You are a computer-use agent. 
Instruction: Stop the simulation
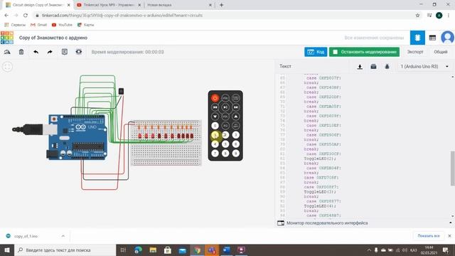coord(364,52)
